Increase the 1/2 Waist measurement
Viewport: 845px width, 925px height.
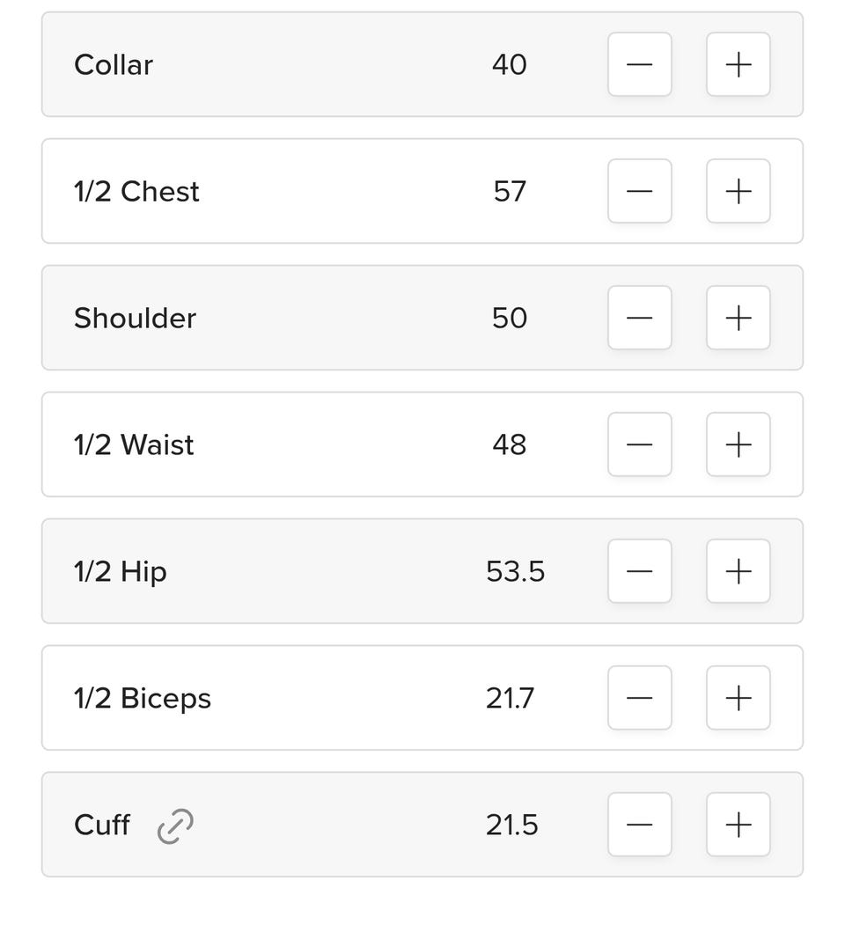click(x=738, y=444)
